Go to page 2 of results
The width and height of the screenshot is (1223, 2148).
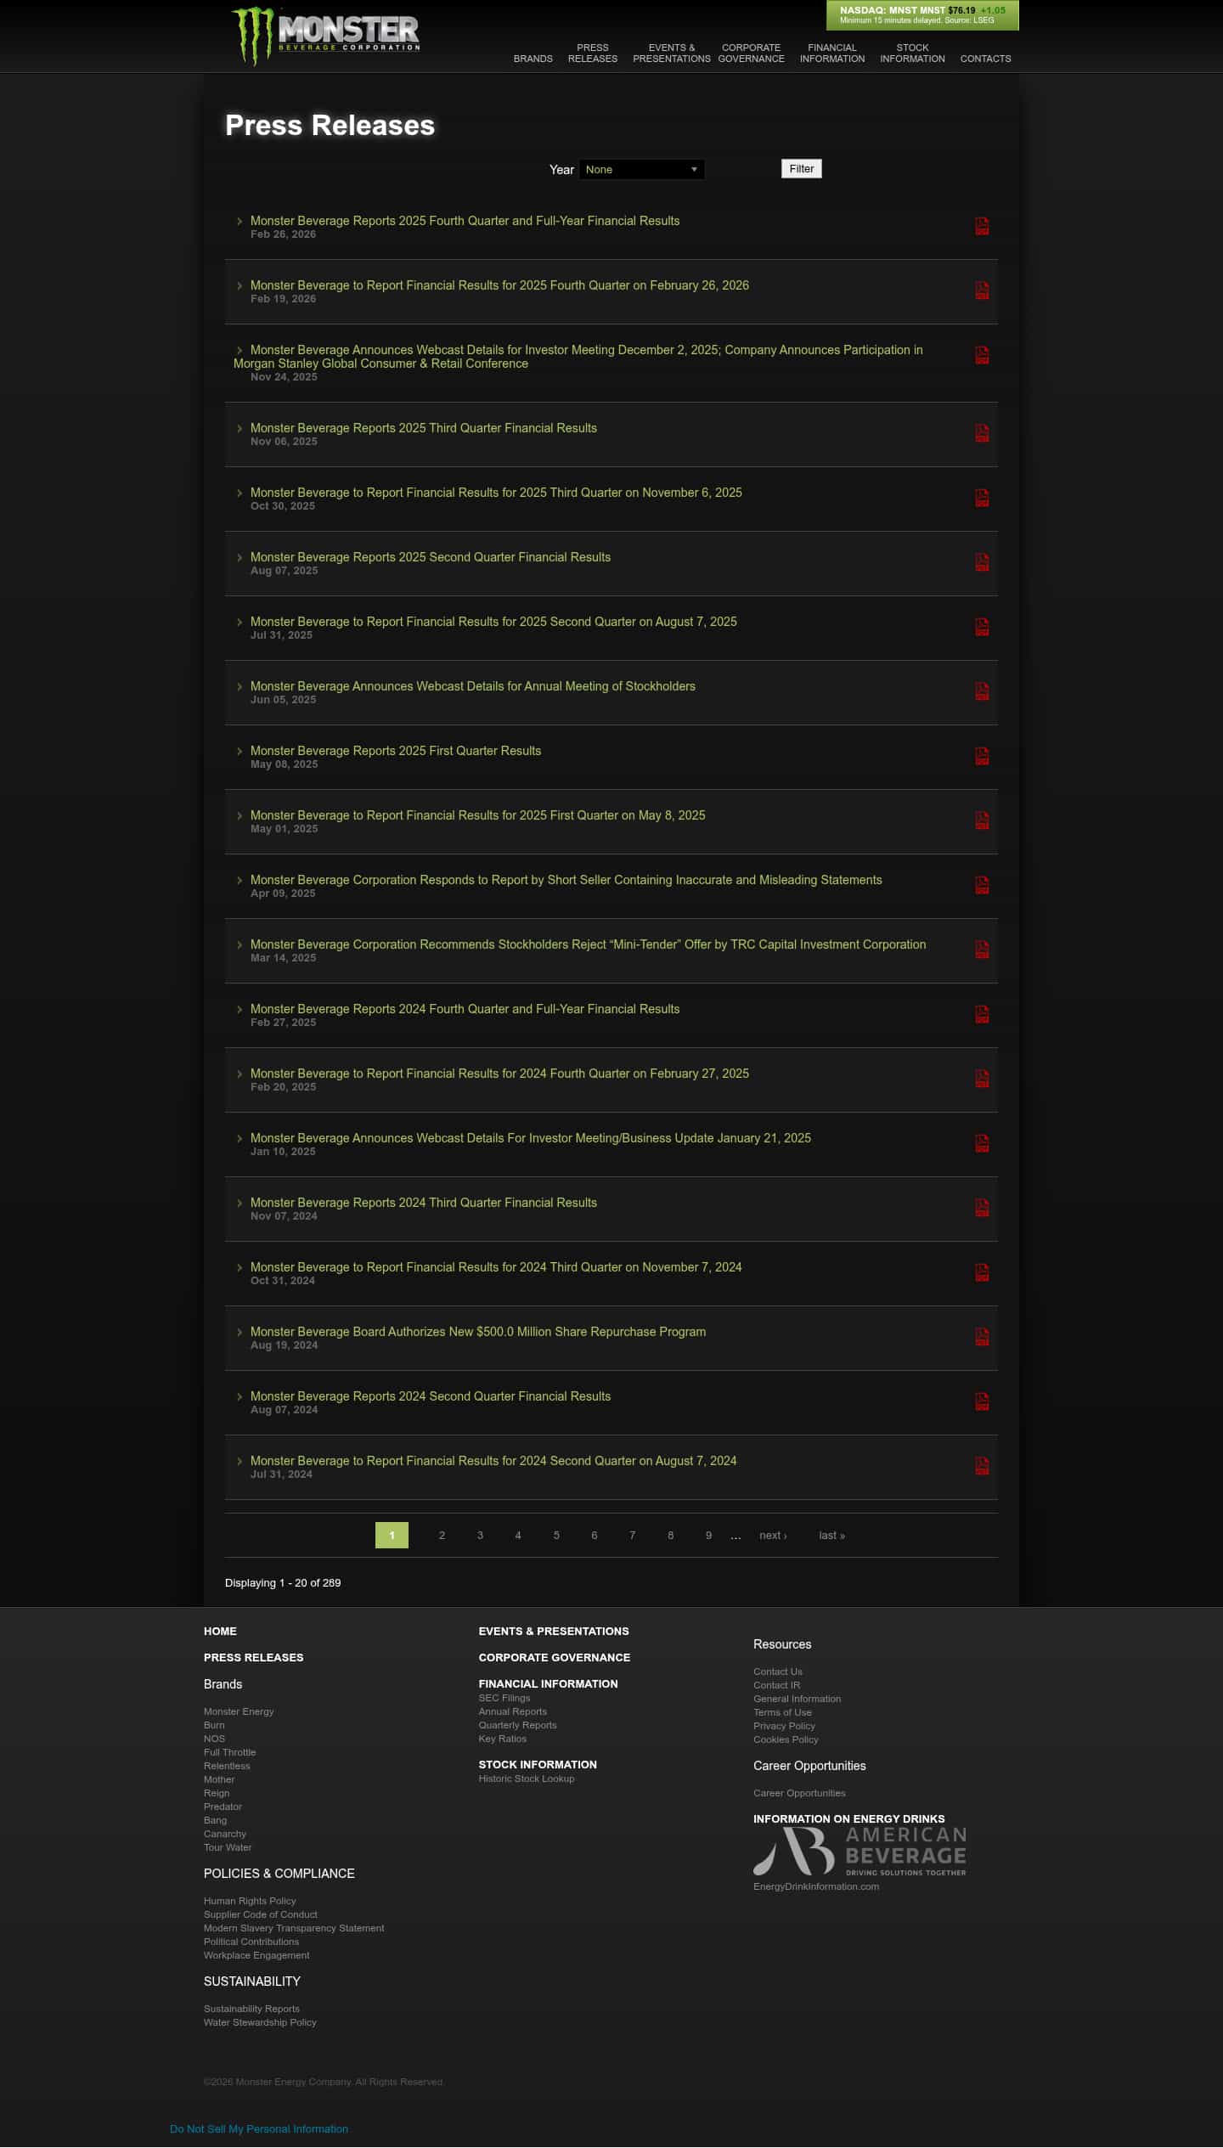coord(442,1536)
